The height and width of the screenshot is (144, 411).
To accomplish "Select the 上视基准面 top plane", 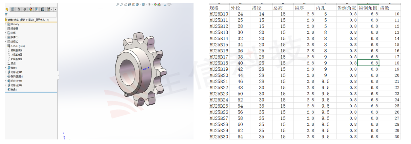I will pos(15,55).
